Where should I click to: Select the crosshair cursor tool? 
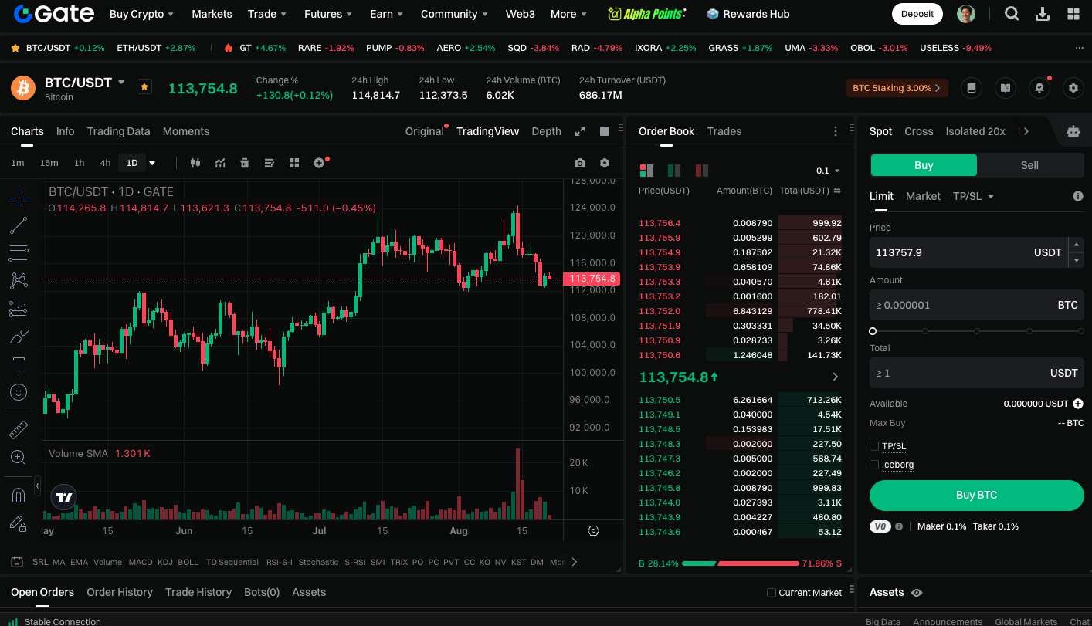(19, 198)
